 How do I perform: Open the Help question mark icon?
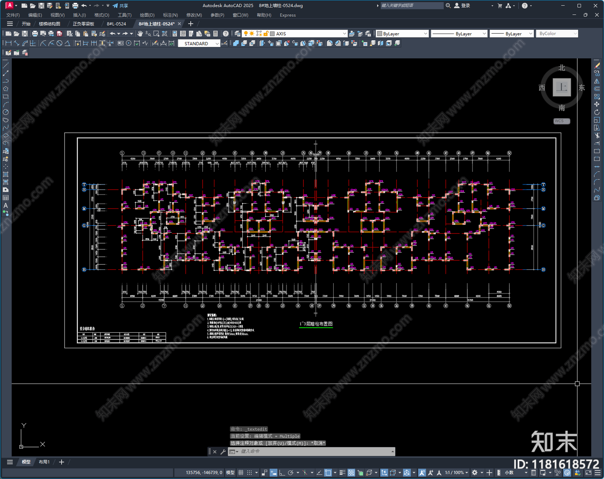pos(226,34)
